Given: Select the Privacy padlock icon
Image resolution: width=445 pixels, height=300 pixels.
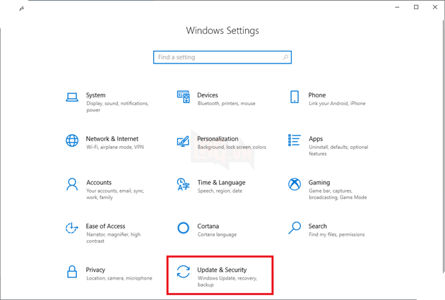Looking at the screenshot, I should (72, 272).
